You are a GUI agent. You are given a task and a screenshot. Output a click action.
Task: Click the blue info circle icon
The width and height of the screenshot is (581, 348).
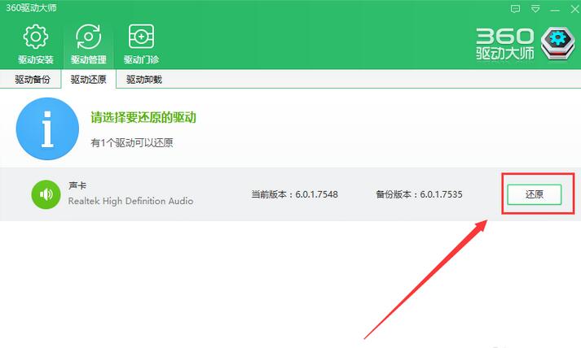tap(47, 128)
